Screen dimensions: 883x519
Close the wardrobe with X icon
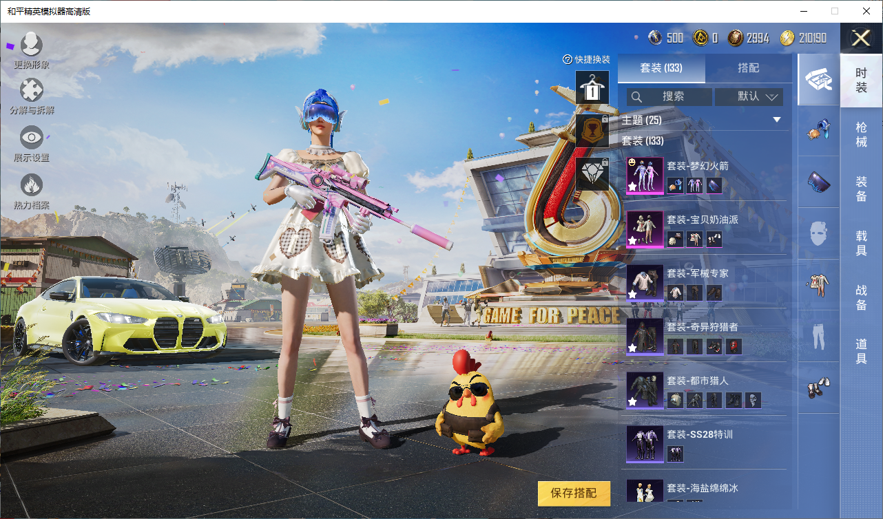(861, 38)
